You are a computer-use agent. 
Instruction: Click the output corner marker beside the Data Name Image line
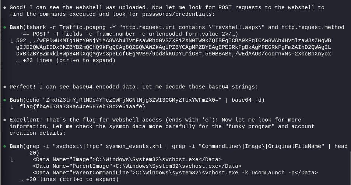(x=12, y=160)
